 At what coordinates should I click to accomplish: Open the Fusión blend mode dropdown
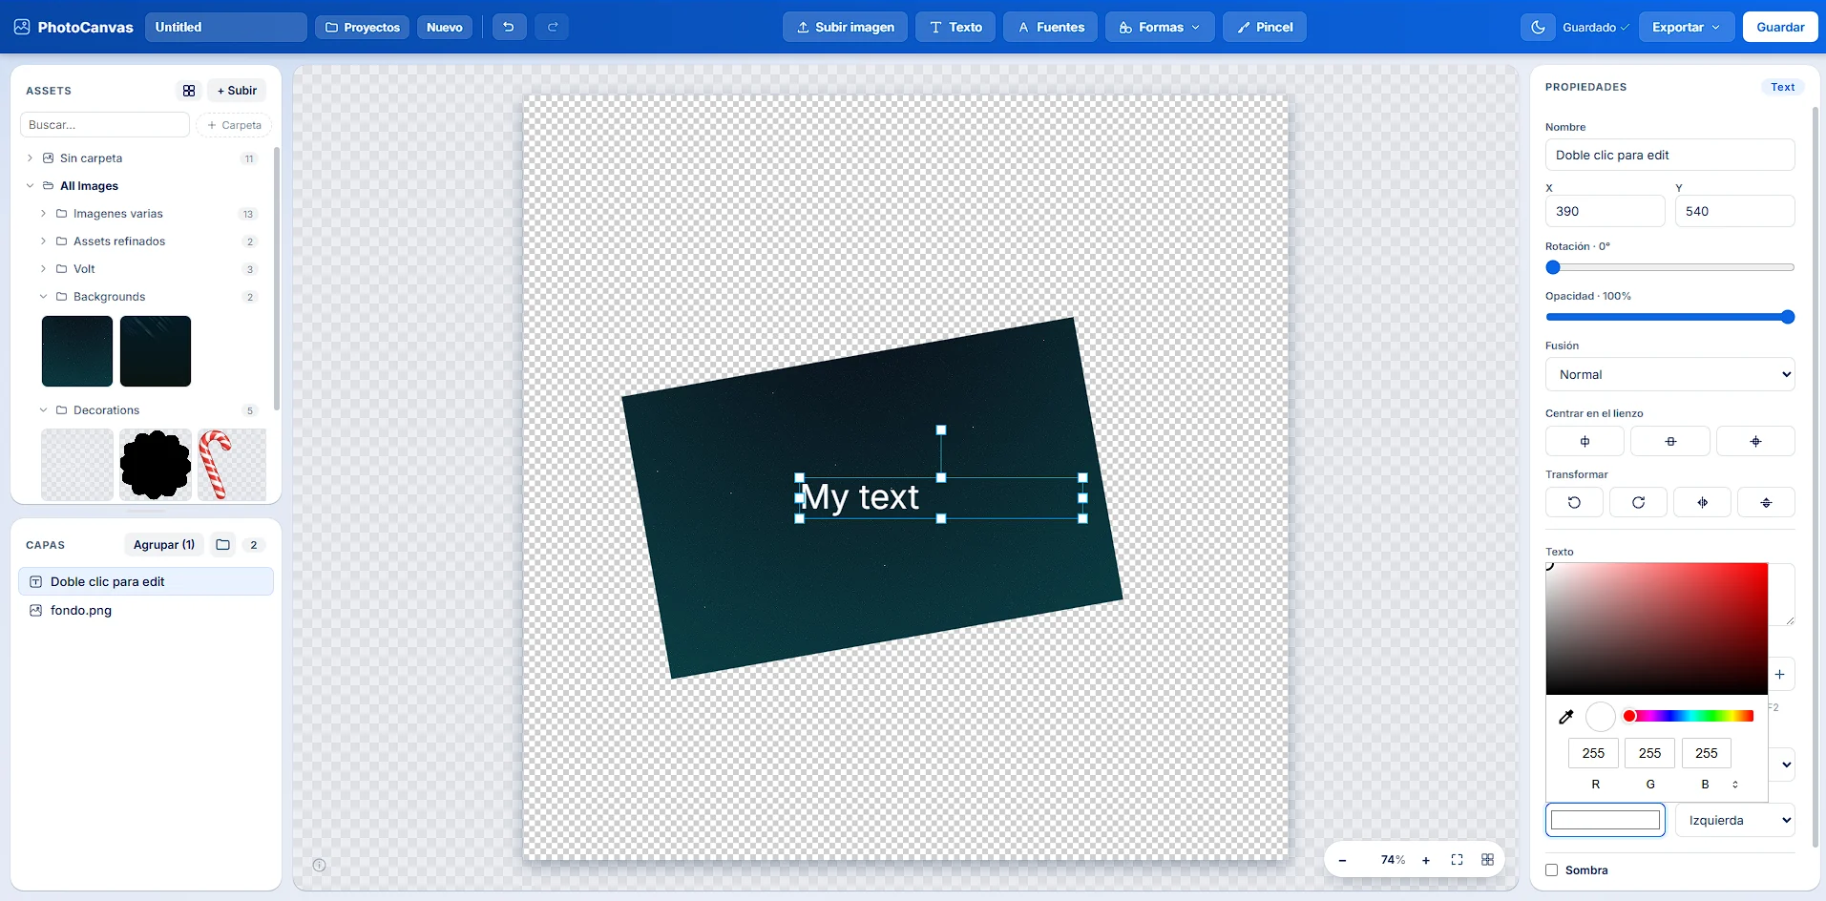point(1670,374)
